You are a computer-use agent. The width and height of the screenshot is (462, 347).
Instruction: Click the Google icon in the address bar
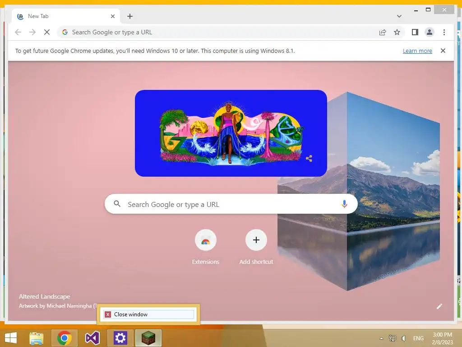[65, 32]
